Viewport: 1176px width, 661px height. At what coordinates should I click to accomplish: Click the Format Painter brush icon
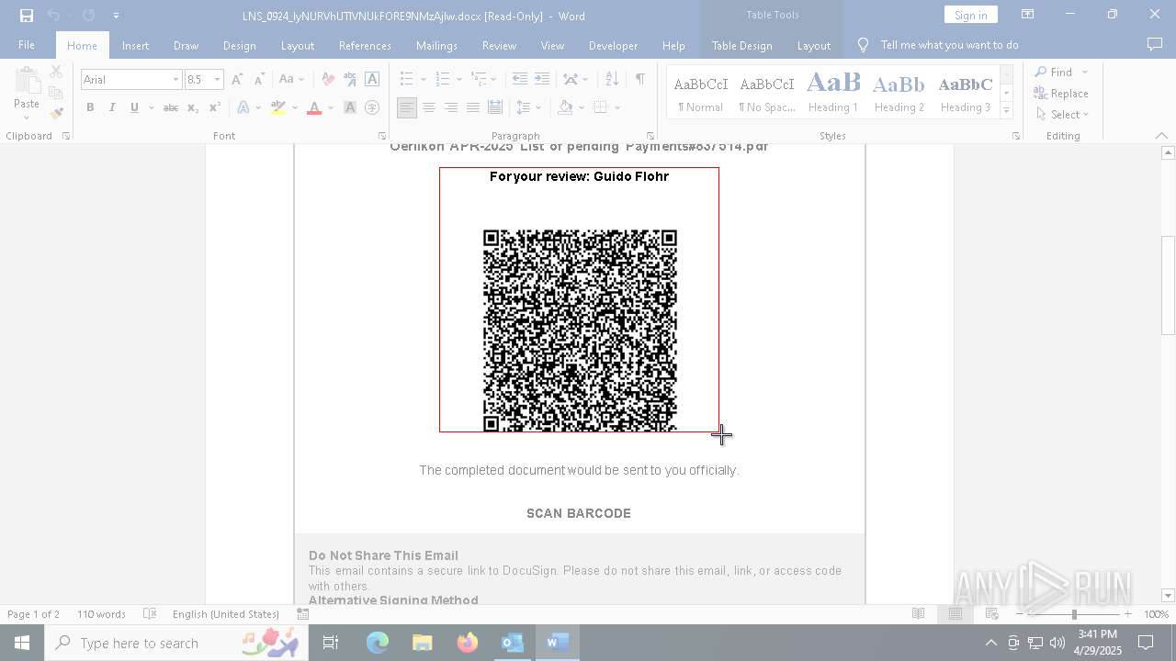[56, 114]
